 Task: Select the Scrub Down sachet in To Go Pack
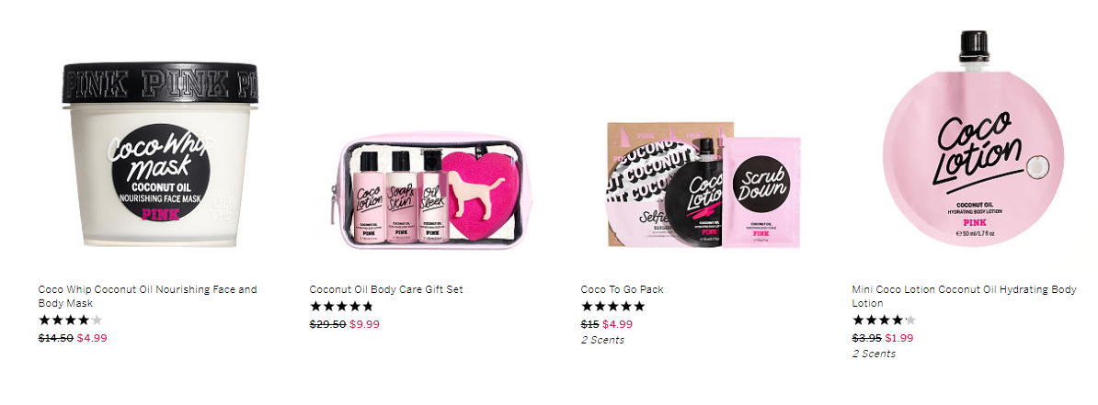pyautogui.click(x=761, y=192)
